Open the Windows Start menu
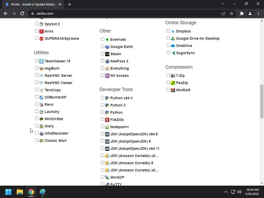The image size is (264, 198). click(x=8, y=192)
